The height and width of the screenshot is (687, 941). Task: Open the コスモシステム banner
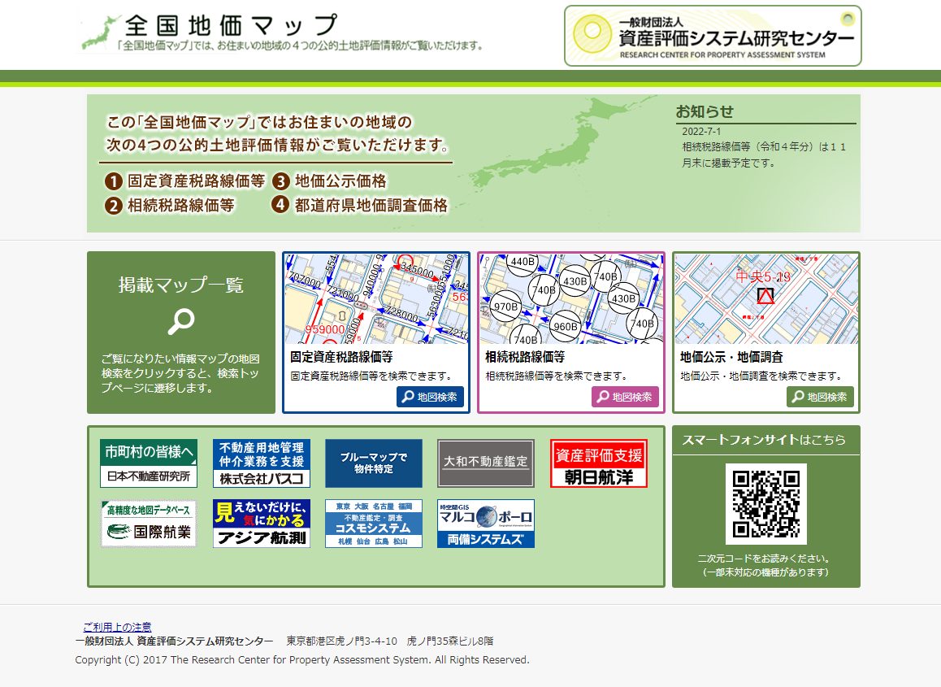pyautogui.click(x=374, y=524)
